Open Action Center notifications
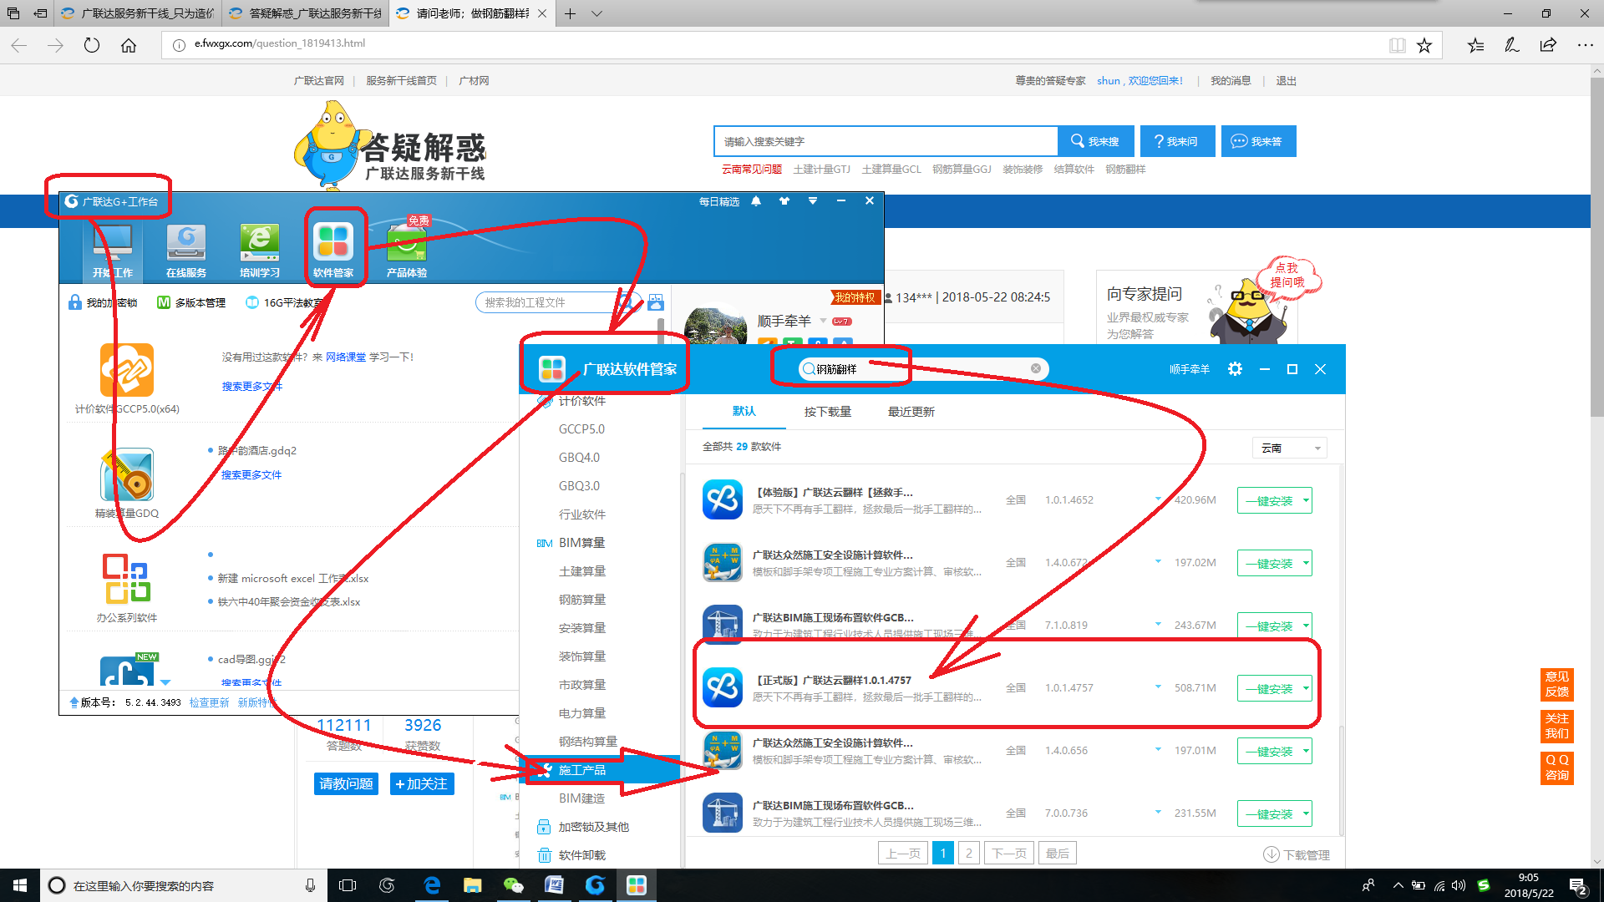 click(1578, 886)
